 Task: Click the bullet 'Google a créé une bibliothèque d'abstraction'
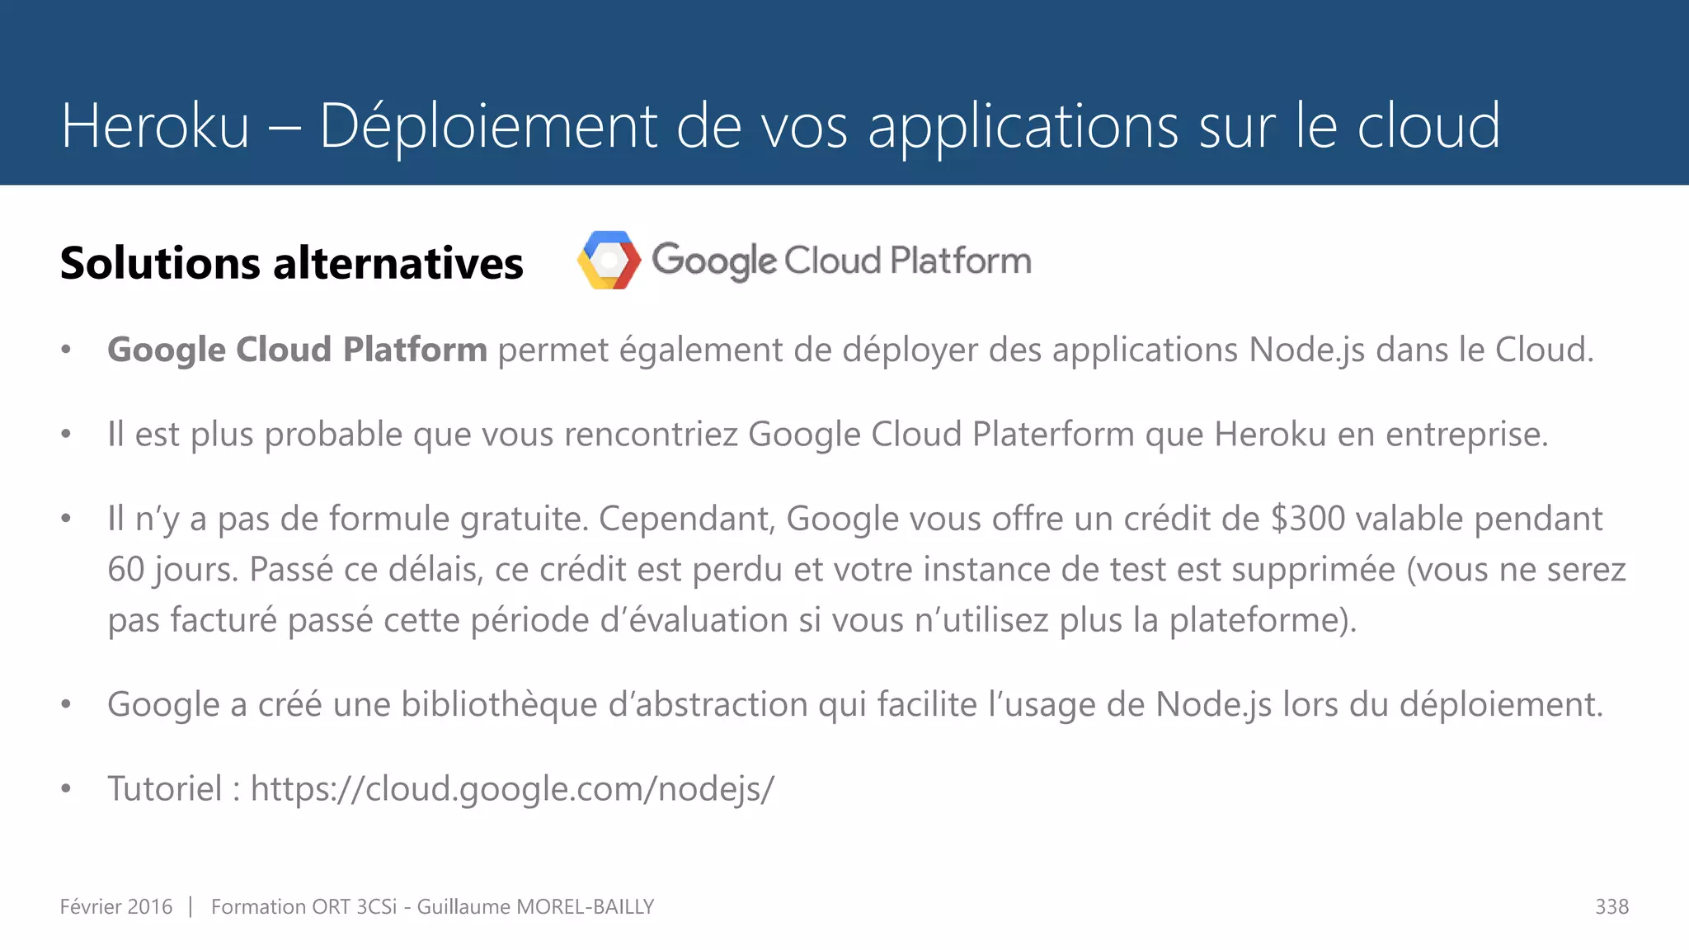pyautogui.click(x=855, y=705)
